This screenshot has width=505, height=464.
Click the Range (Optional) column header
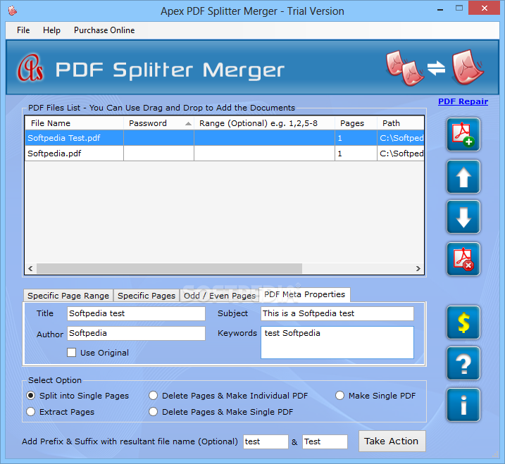(264, 123)
